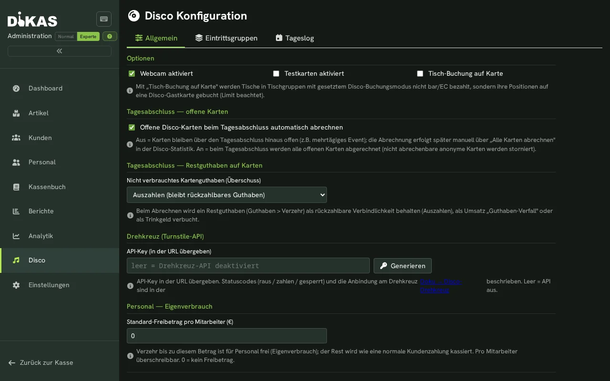Open Dashboard via its gauge icon

pos(16,88)
